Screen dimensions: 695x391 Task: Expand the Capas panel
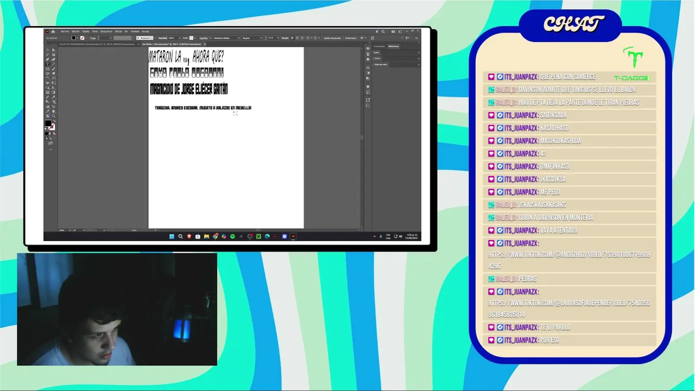[x=376, y=53]
